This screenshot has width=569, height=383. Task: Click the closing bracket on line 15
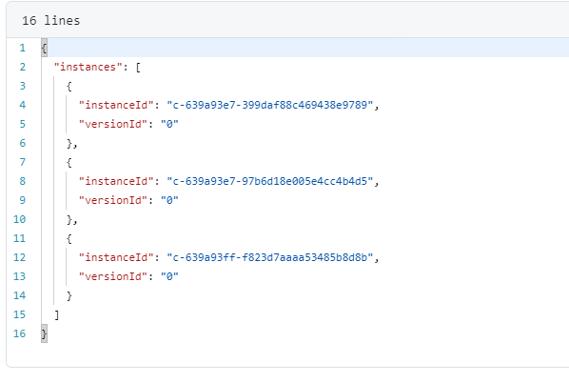(56, 314)
